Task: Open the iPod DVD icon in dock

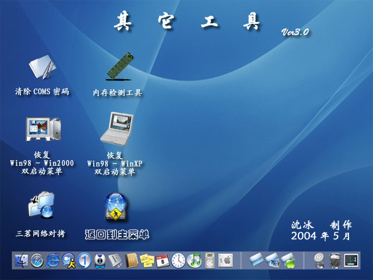Action: (210, 261)
